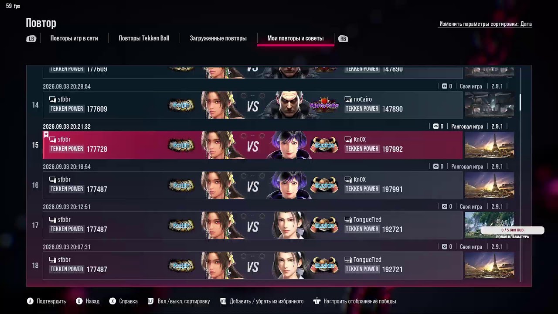
Task: Click the Raijin rank badge in row 17
Action: click(x=181, y=225)
